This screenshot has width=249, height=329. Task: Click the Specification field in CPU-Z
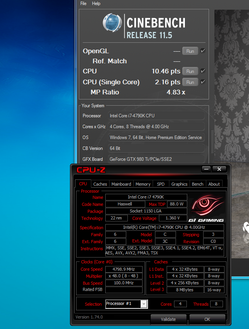[x=164, y=227]
